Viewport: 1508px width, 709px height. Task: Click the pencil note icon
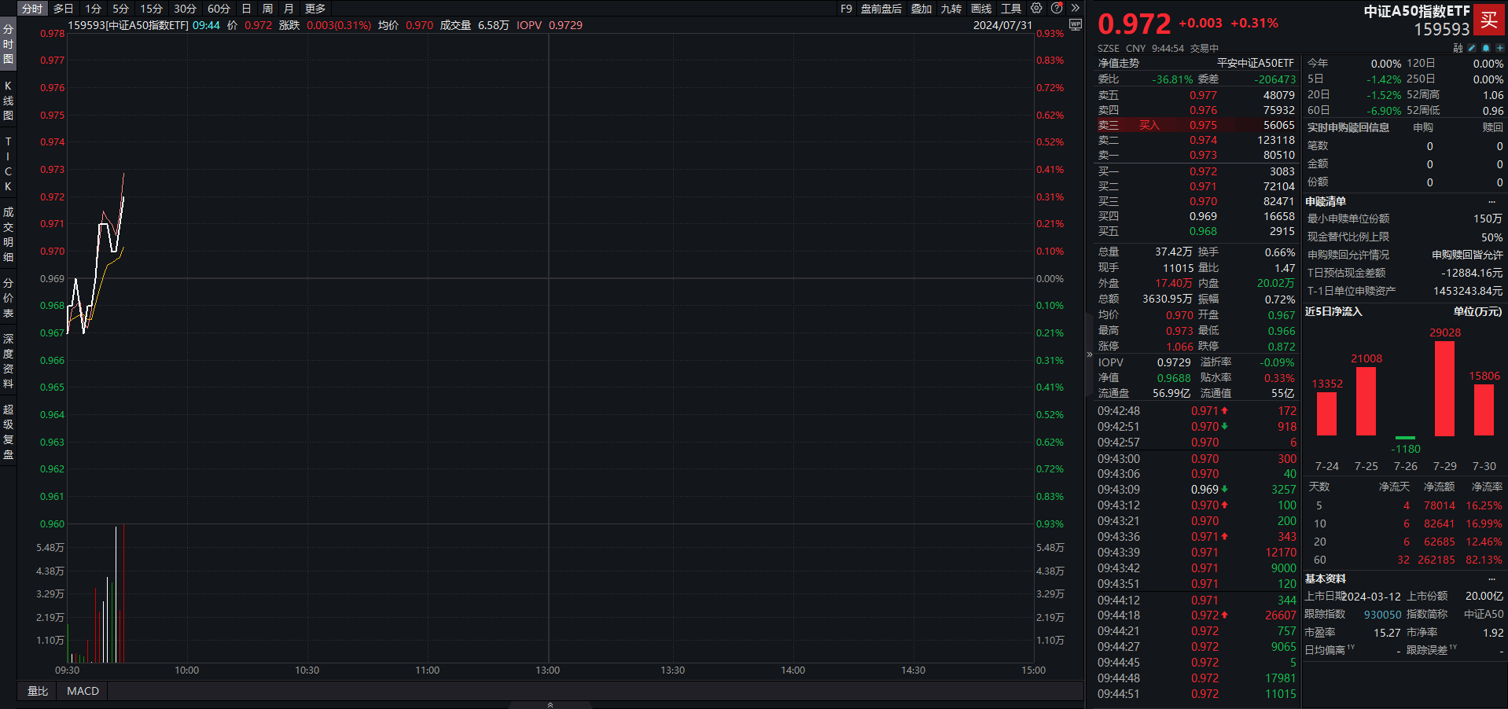coord(1472,48)
